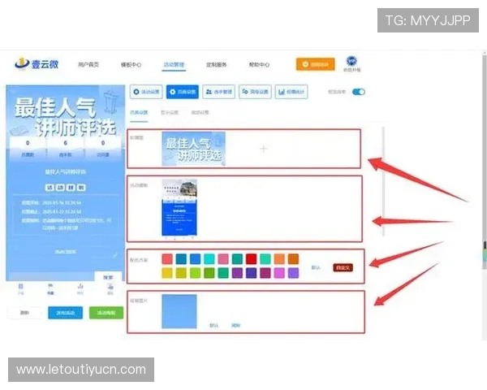Viewport: 487px width, 390px height.
Task: Pick the steel blue color swatch
Action: (x=181, y=258)
